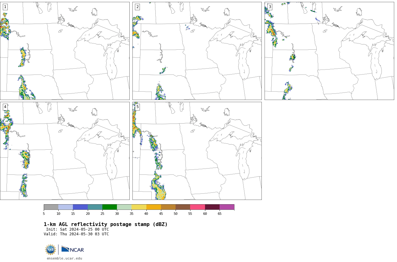Click the 'Valid: Thu 2024-05-30 03 UTC' text
The width and height of the screenshot is (397, 262).
pyautogui.click(x=76, y=234)
